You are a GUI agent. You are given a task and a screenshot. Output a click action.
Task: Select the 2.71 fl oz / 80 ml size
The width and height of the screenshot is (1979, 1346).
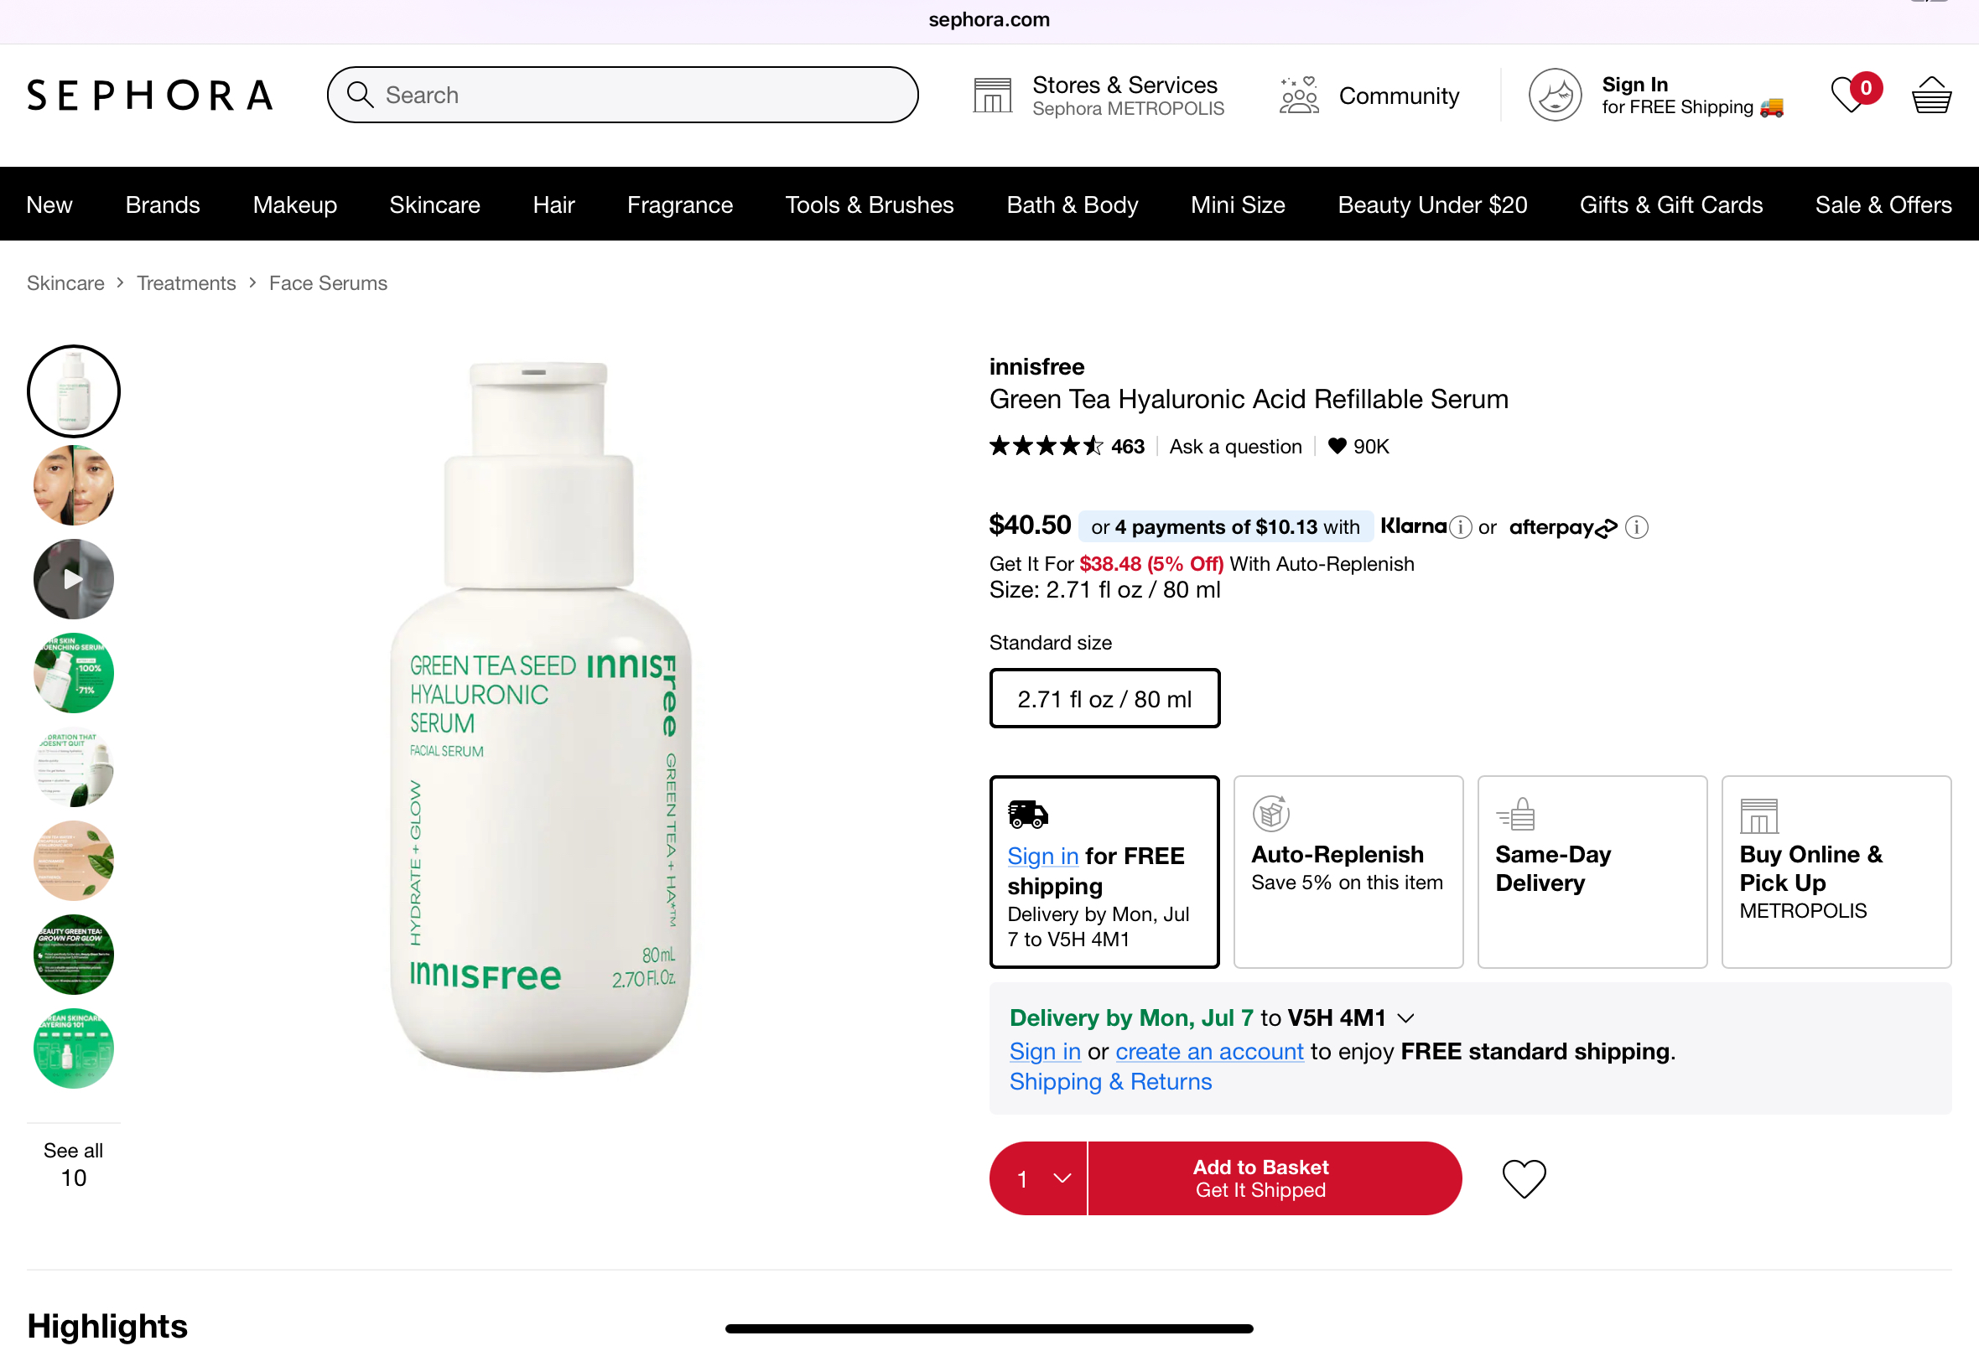click(x=1104, y=698)
